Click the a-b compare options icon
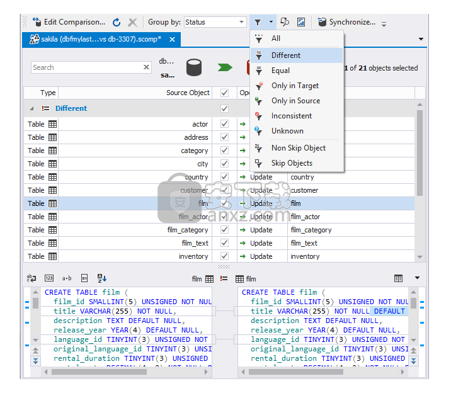 67,278
